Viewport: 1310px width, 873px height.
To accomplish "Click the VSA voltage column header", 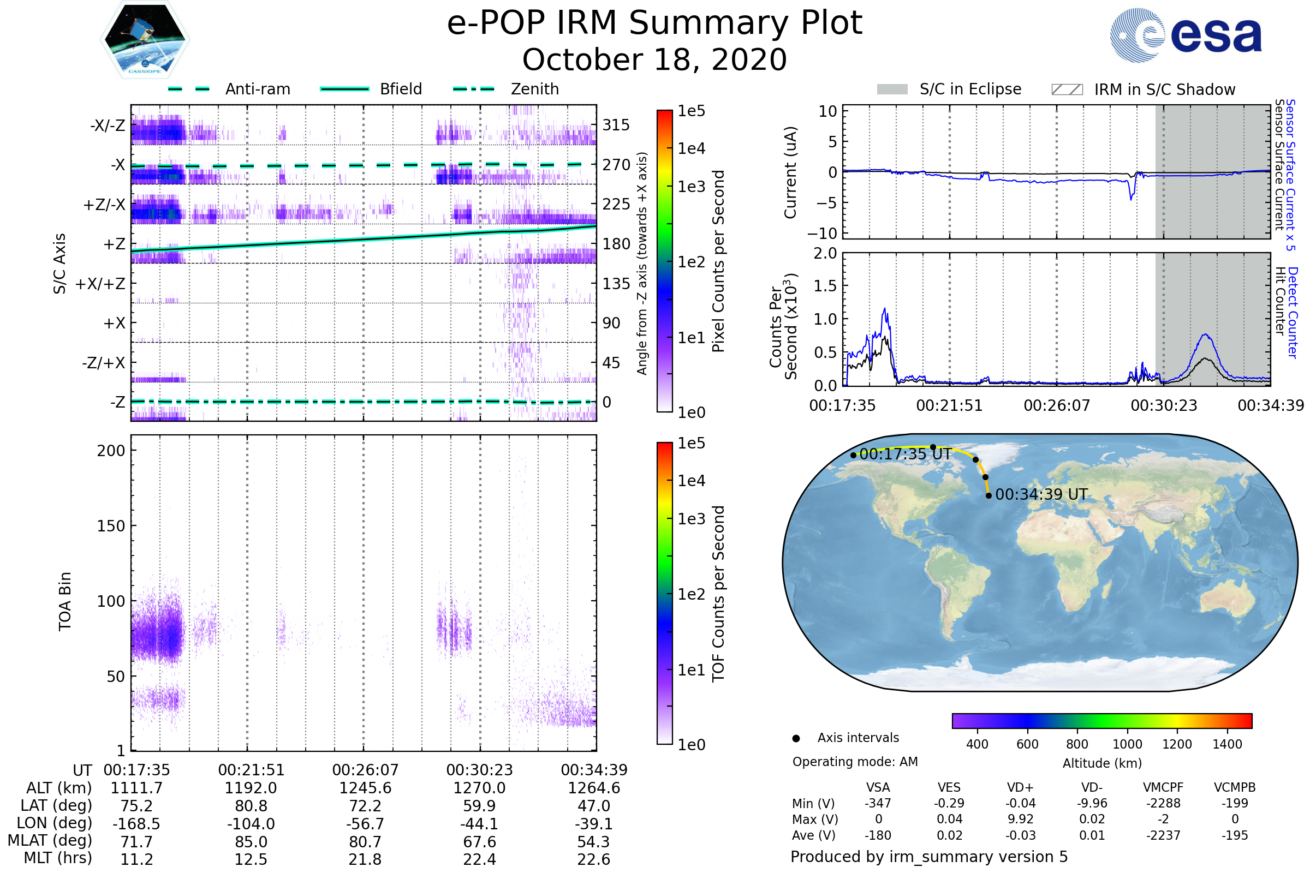I will [x=878, y=787].
